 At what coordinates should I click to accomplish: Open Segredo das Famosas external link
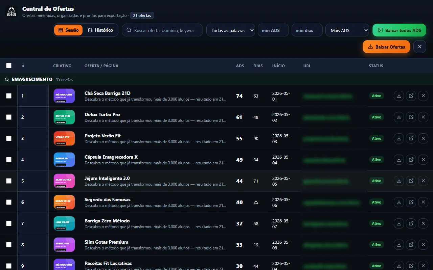(x=411, y=202)
